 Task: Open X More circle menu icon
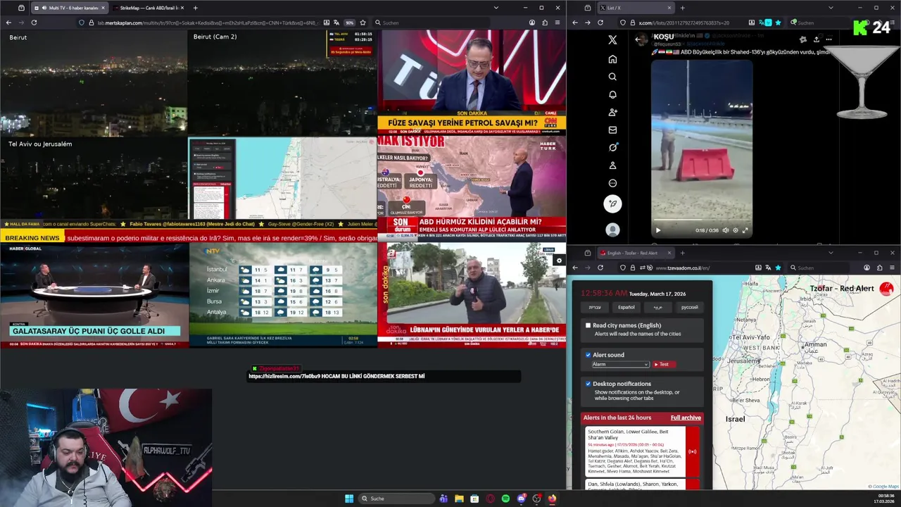(612, 183)
